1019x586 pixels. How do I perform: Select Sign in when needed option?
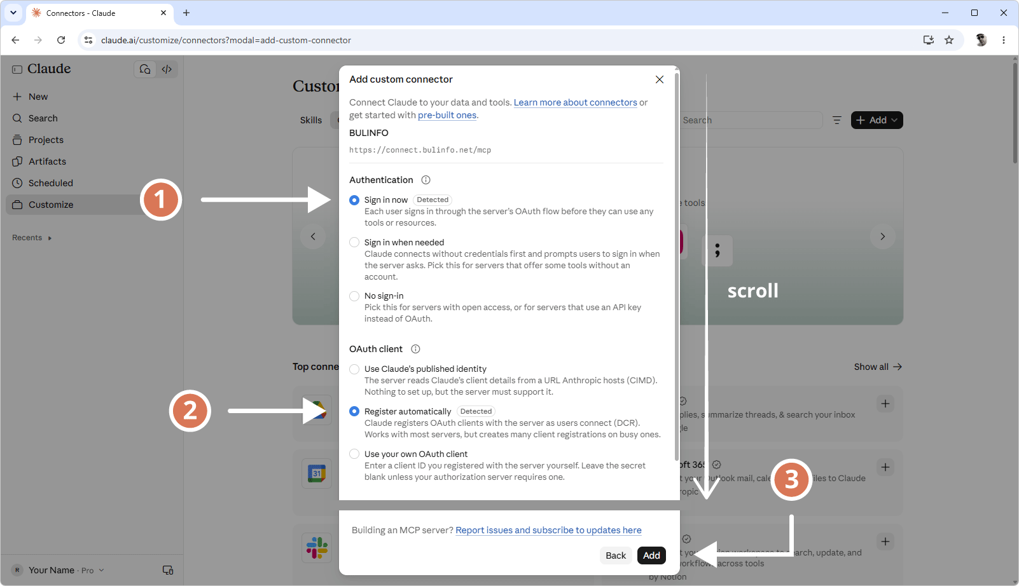tap(354, 243)
